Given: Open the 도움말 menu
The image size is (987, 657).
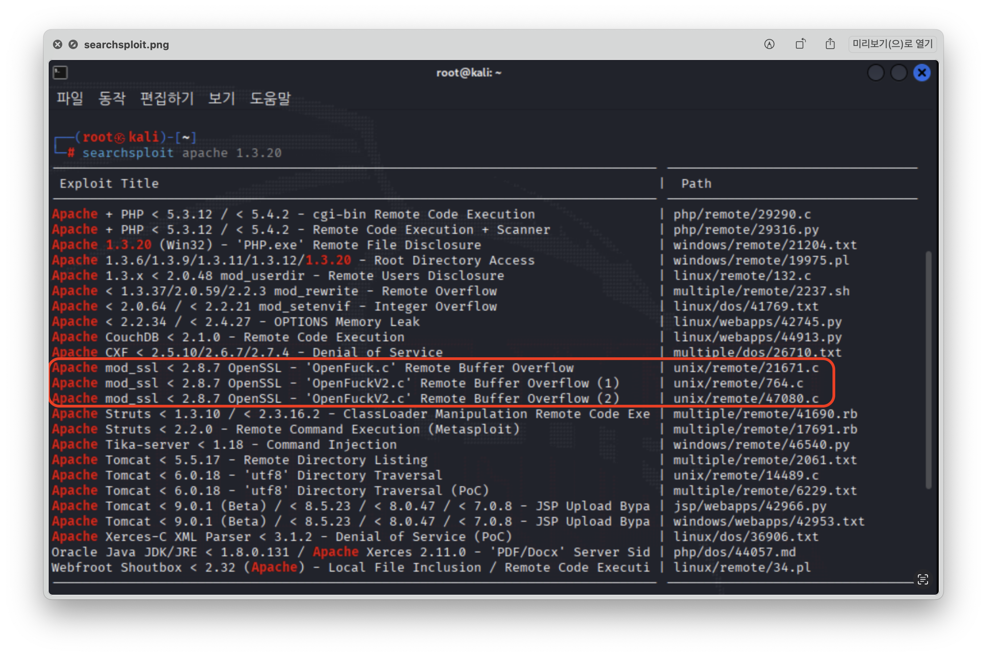Looking at the screenshot, I should (270, 98).
